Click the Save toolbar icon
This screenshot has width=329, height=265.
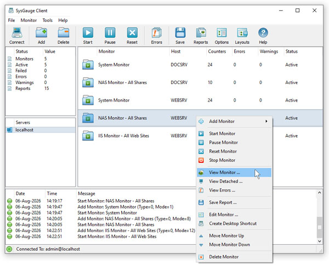[180, 33]
